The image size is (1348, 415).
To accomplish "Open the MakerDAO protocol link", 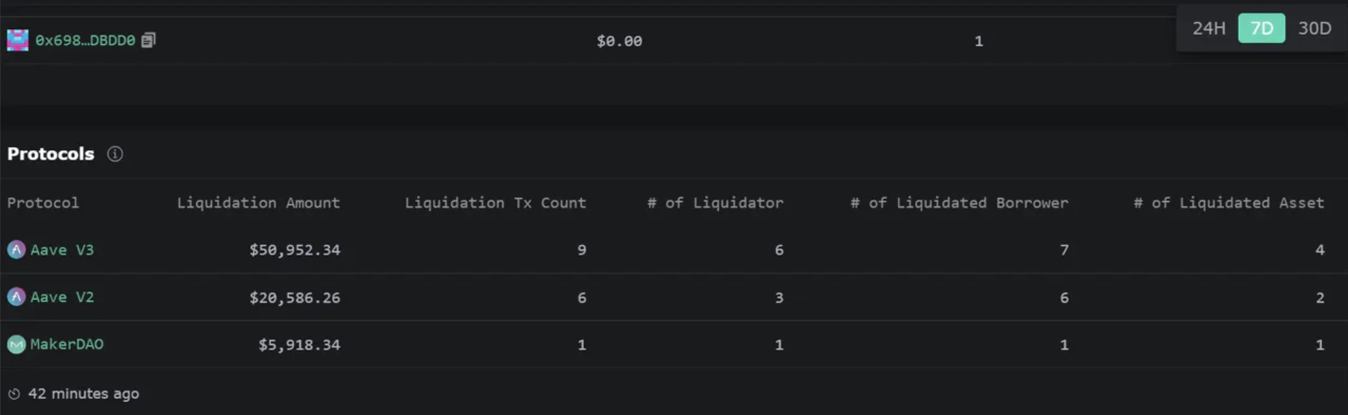I will coord(66,344).
